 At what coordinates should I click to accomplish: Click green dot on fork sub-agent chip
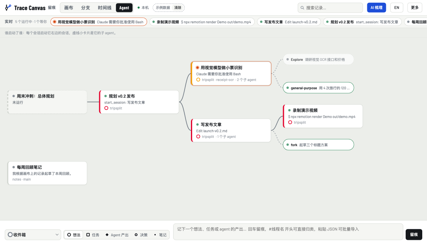pyautogui.click(x=287, y=145)
